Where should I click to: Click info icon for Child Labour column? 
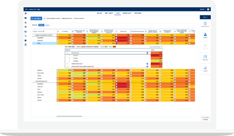[x=116, y=31]
